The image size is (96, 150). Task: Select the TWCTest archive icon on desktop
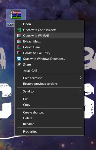(16, 15)
